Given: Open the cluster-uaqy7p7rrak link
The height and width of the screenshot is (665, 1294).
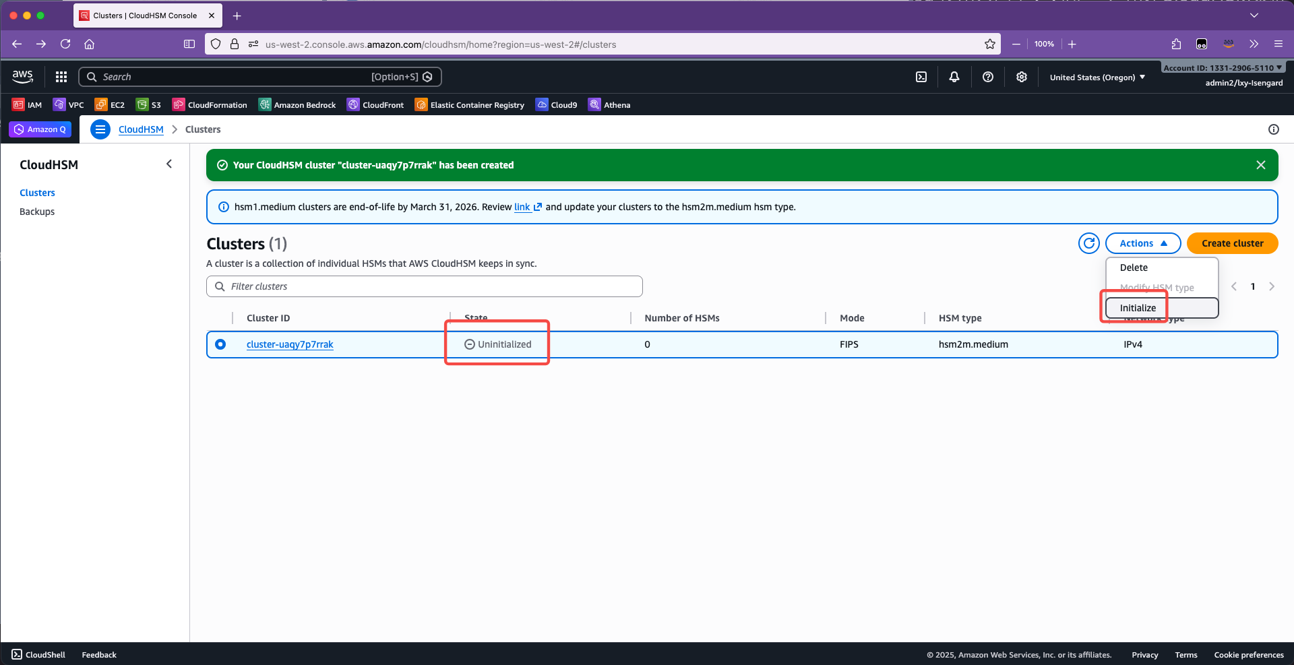Looking at the screenshot, I should click(x=290, y=344).
